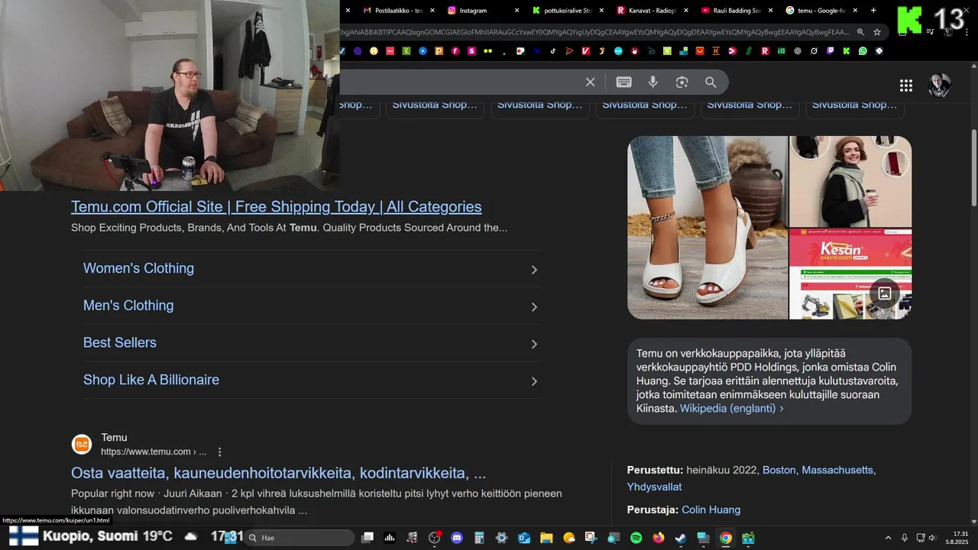This screenshot has height=550, width=978.
Task: Open volume control in the system tray
Action: click(932, 538)
